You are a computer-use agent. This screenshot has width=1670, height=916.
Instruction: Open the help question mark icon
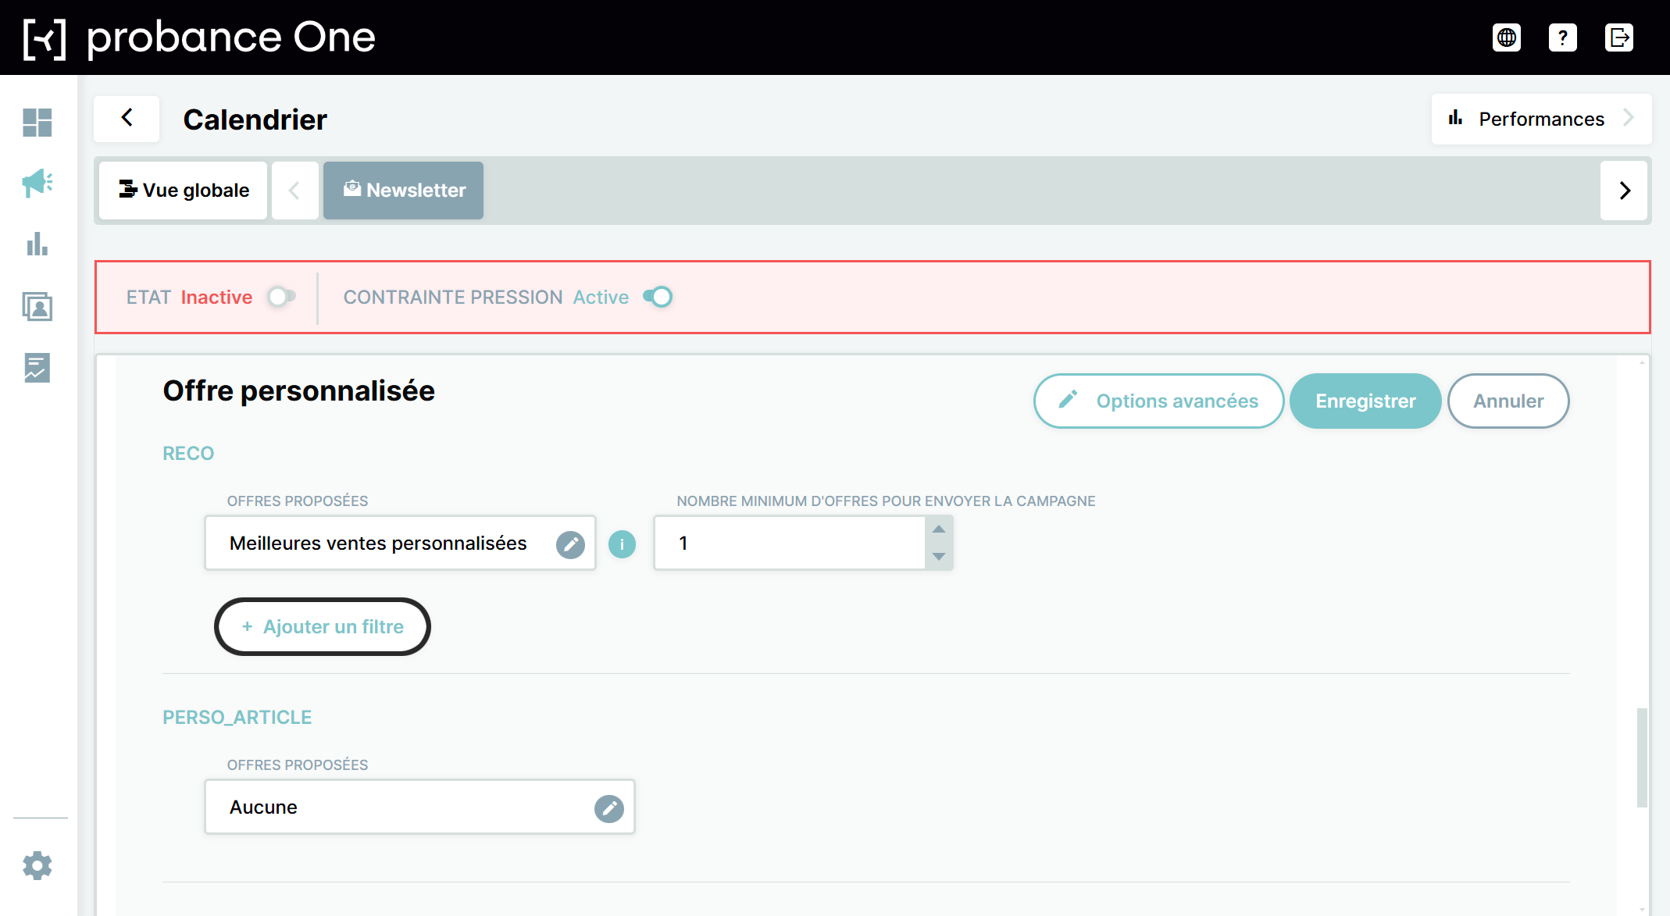(1563, 37)
